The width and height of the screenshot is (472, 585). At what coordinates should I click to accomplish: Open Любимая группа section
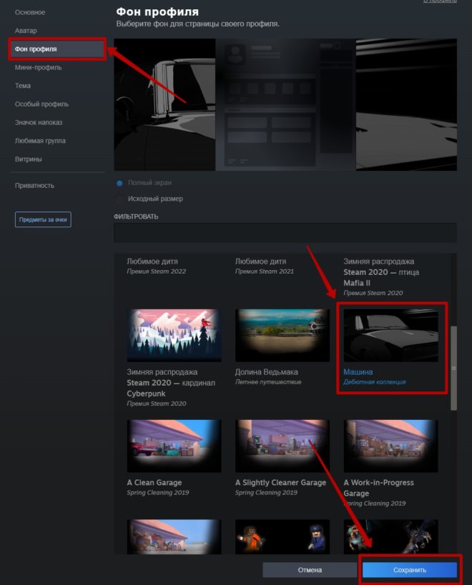pyautogui.click(x=40, y=141)
